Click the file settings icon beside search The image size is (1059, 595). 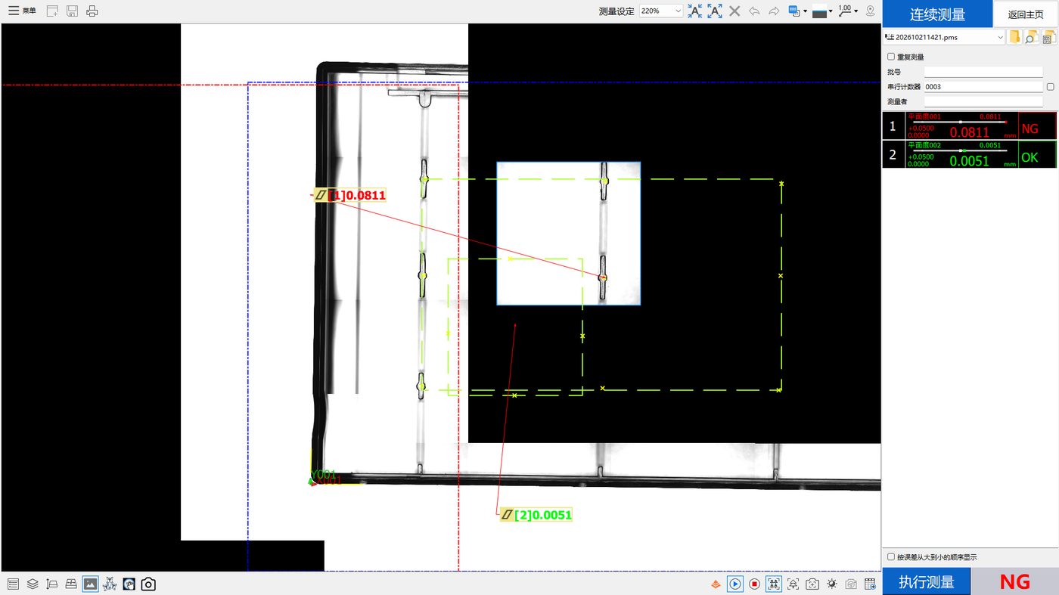pos(1048,37)
